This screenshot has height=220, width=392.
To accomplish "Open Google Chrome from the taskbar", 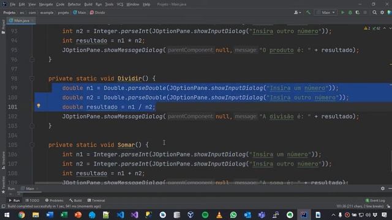I will click(x=21, y=215).
